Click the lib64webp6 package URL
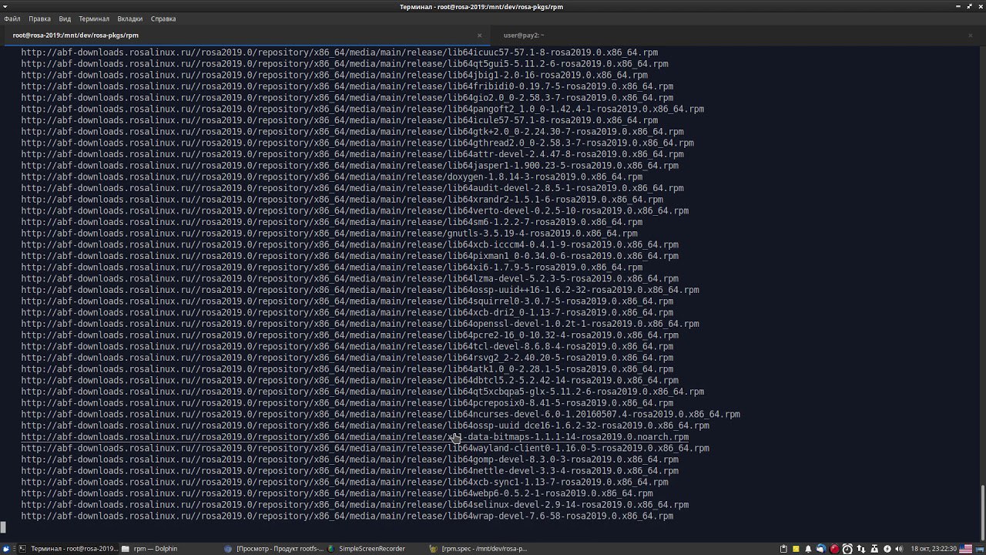This screenshot has height=555, width=986. [x=337, y=493]
